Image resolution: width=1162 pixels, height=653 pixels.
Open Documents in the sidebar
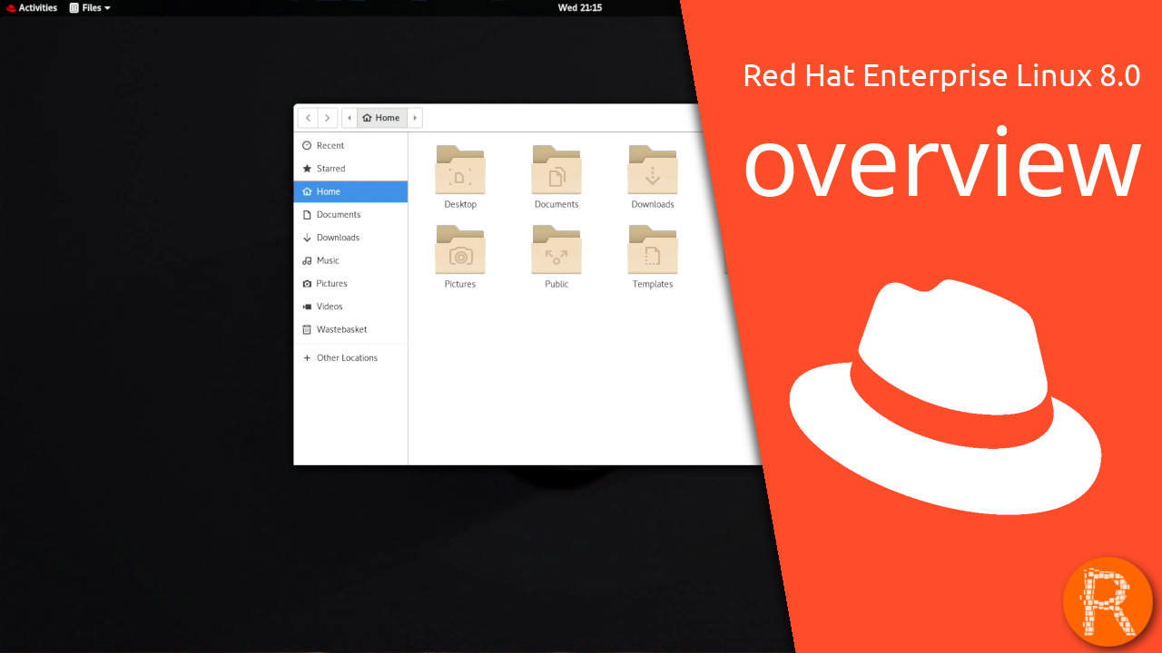point(350,215)
